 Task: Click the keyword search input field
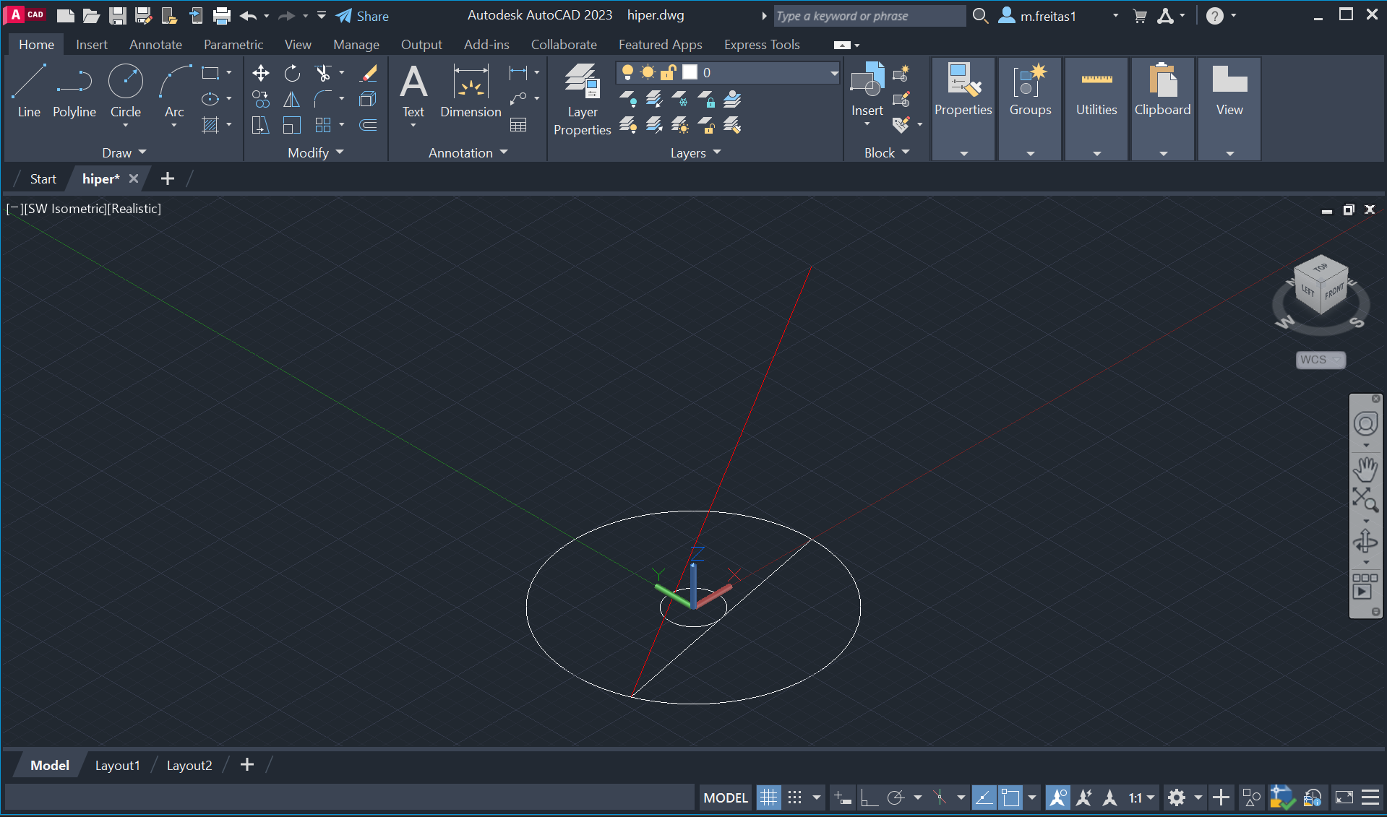tap(868, 16)
